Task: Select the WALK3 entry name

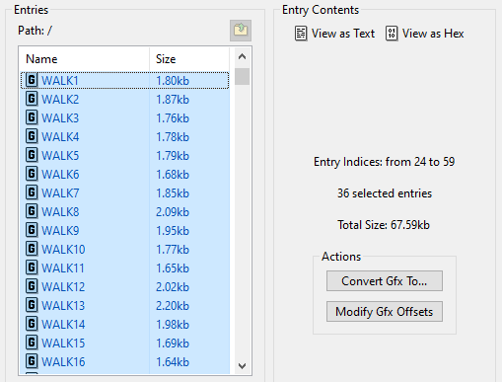Action: pyautogui.click(x=60, y=118)
